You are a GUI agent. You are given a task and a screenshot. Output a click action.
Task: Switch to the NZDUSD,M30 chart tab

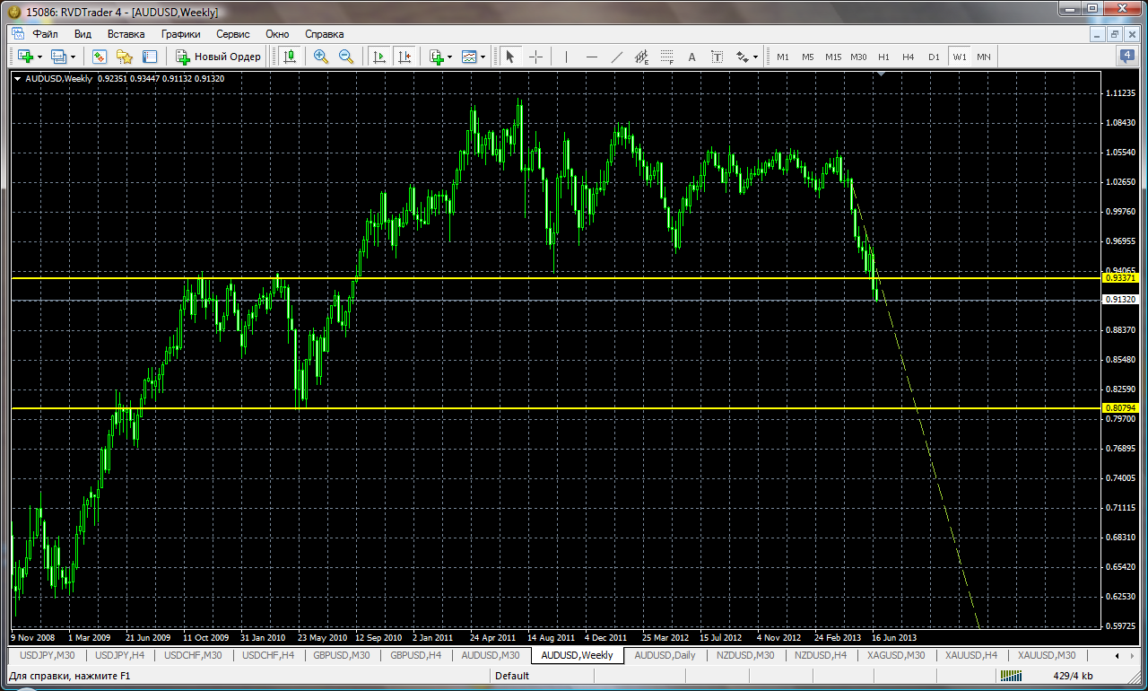[x=744, y=655]
